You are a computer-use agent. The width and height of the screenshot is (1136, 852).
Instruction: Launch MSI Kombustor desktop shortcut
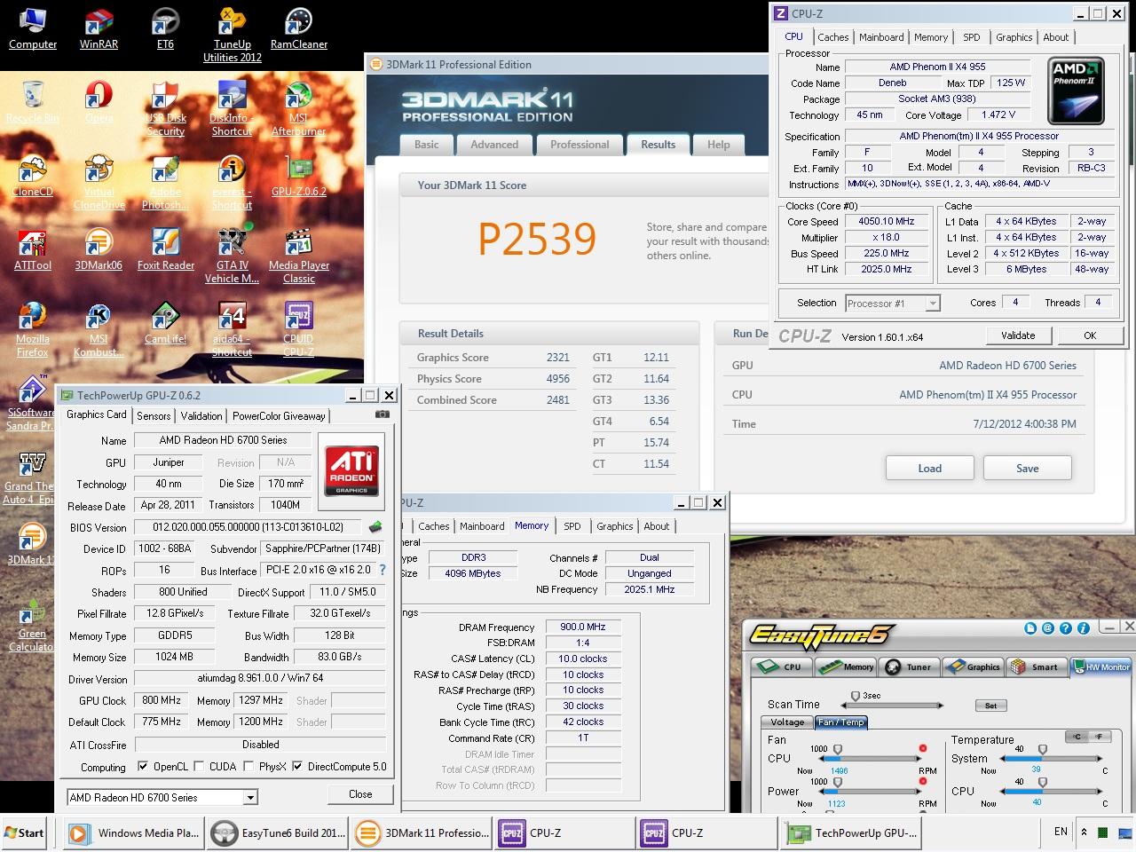coord(99,329)
